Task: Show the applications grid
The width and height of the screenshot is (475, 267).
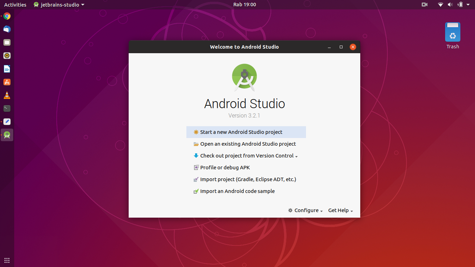Action: tap(7, 260)
